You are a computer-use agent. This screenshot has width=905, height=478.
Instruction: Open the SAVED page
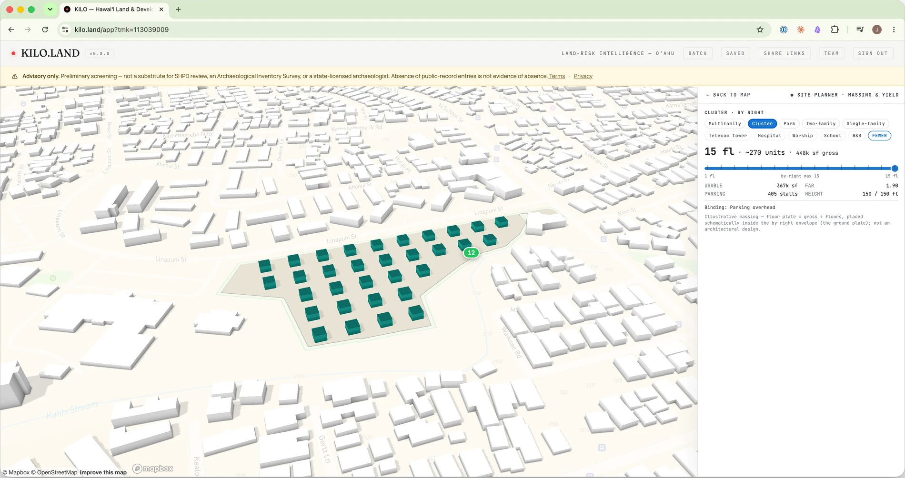tap(735, 53)
